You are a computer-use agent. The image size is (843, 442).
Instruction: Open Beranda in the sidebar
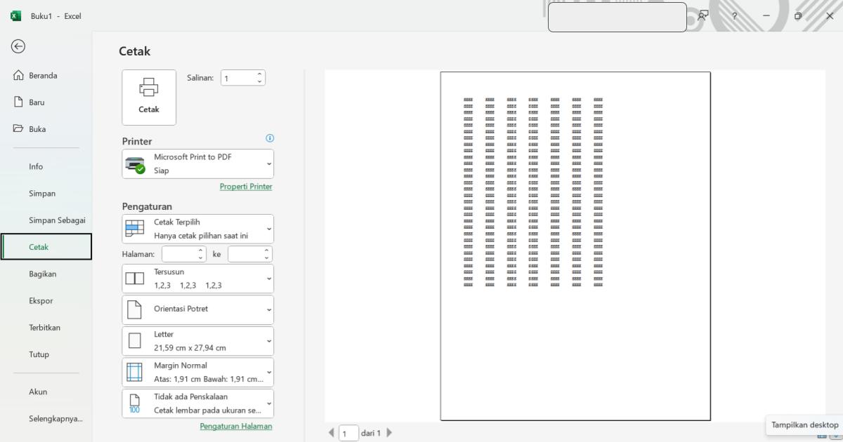coord(46,76)
